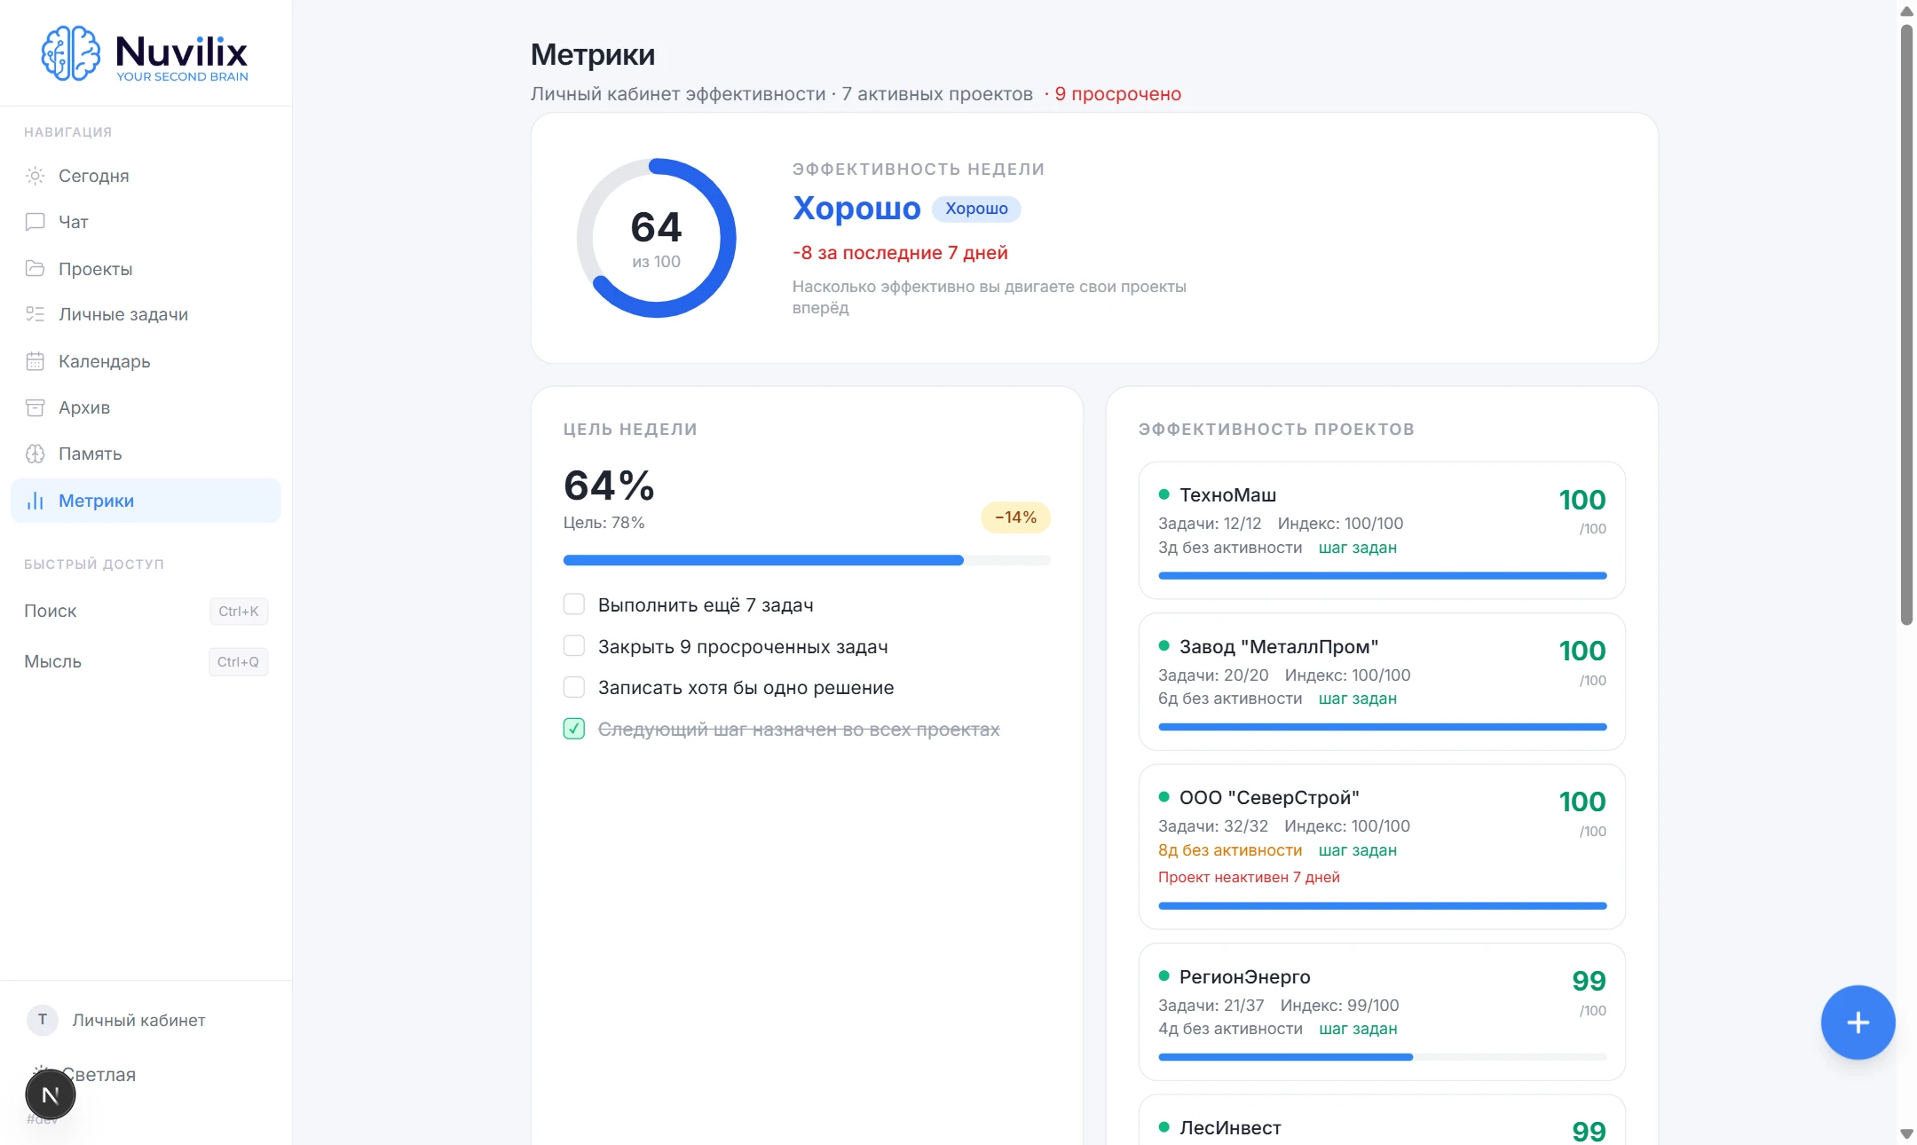This screenshot has width=1917, height=1145.
Task: Click 'Индекс: 99/100' text
Action: 1339,1005
